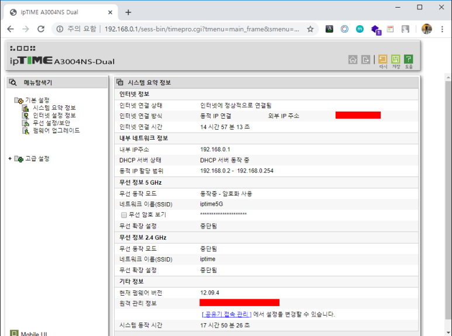This screenshot has width=452, height=336.
Task: Click the 메뉴탐색기 search icon
Action: pos(13,82)
